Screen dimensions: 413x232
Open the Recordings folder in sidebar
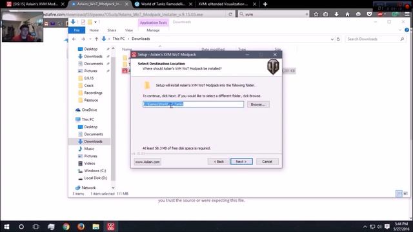coord(93,93)
